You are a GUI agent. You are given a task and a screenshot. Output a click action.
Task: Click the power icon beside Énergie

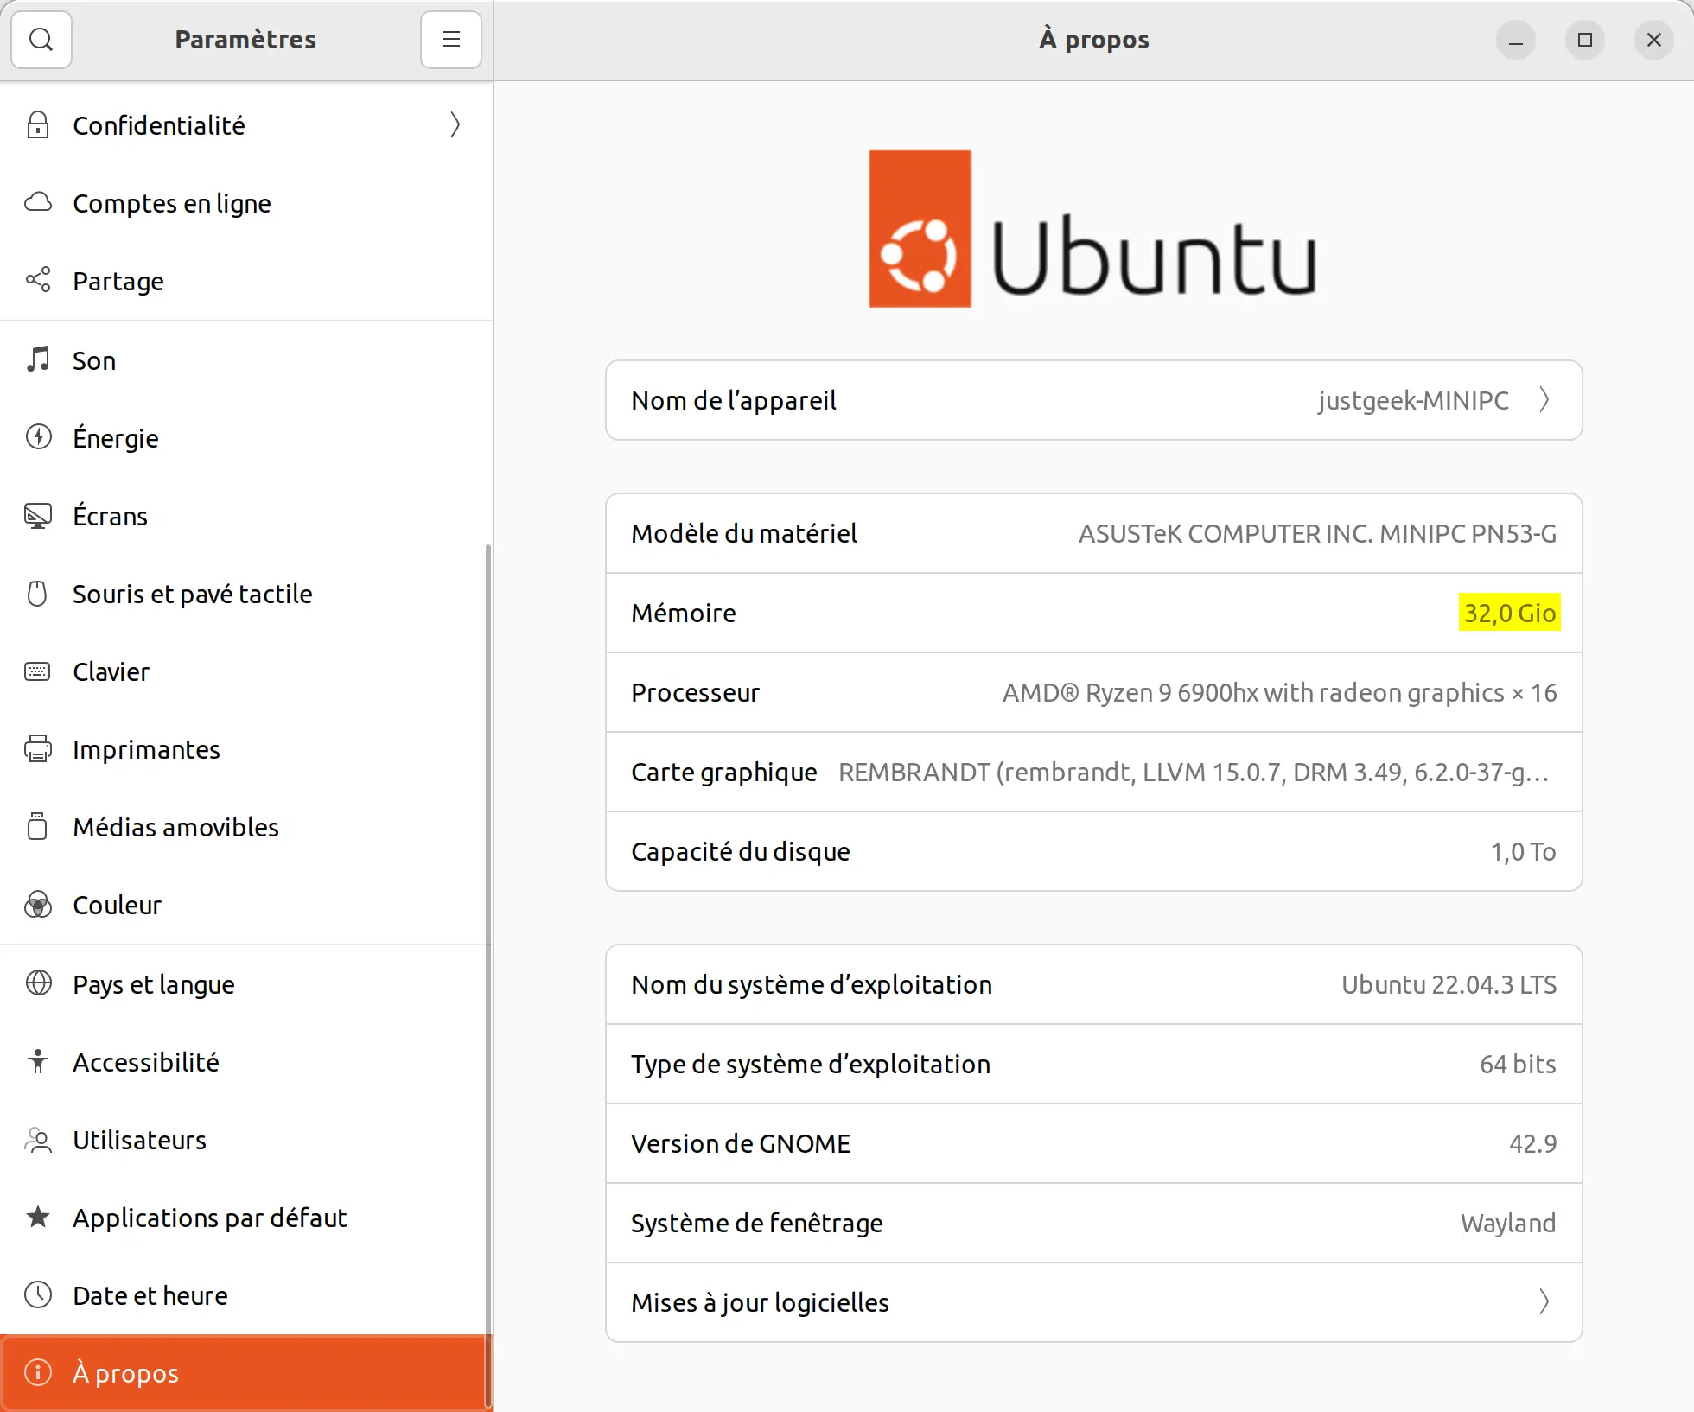[x=38, y=437]
